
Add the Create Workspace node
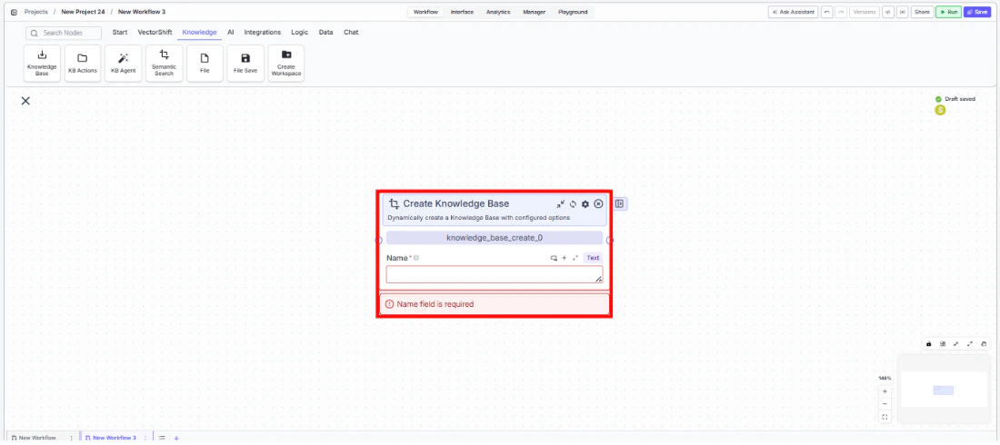coord(286,63)
